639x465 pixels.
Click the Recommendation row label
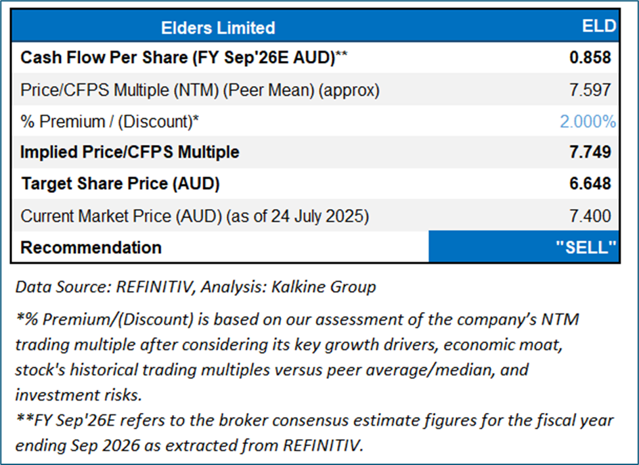click(x=91, y=247)
